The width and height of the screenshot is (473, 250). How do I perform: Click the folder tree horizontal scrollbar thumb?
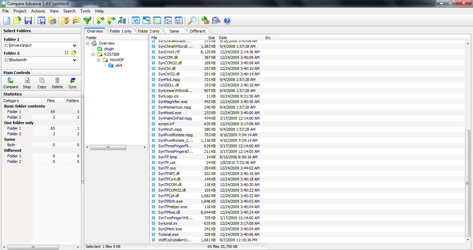tap(108, 147)
